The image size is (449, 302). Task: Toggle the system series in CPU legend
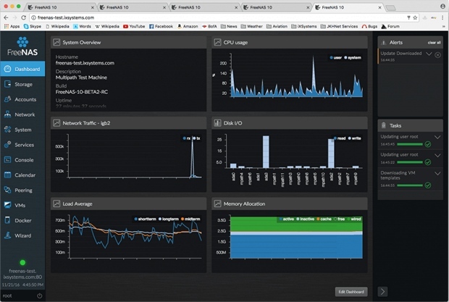point(353,57)
